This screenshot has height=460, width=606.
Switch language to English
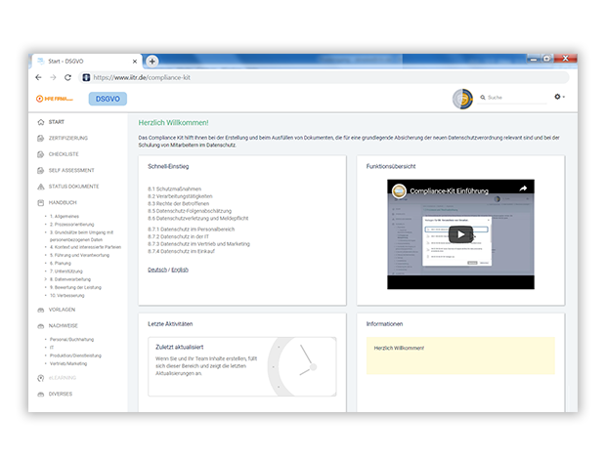(180, 270)
